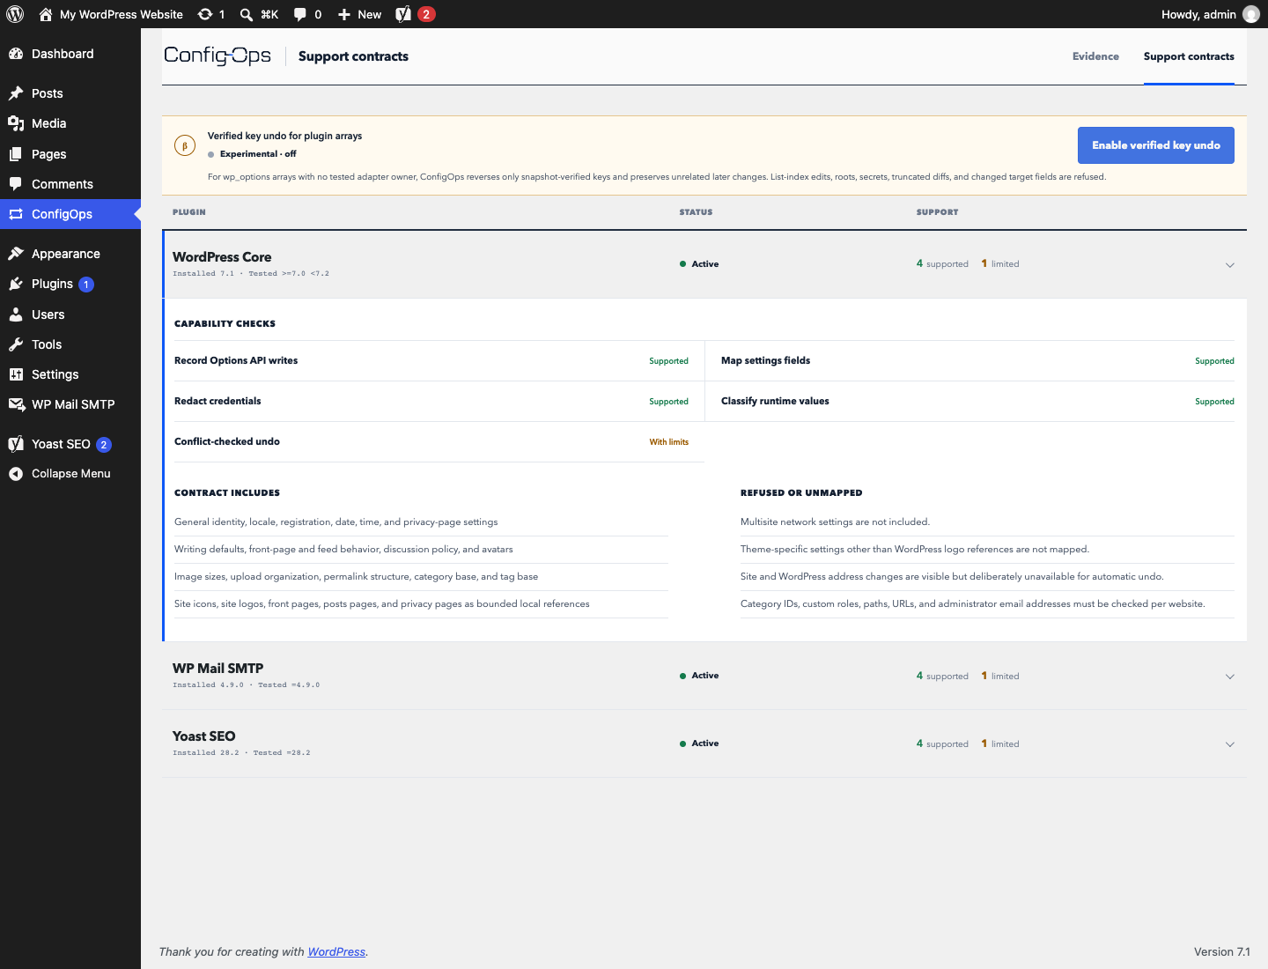Click the Plugins update badge 1
Image resolution: width=1268 pixels, height=969 pixels.
click(86, 285)
